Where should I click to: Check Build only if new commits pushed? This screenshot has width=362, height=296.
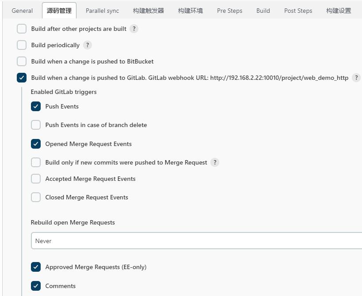36,162
